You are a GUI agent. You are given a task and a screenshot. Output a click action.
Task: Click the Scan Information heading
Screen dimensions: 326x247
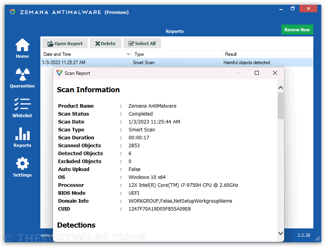[88, 90]
